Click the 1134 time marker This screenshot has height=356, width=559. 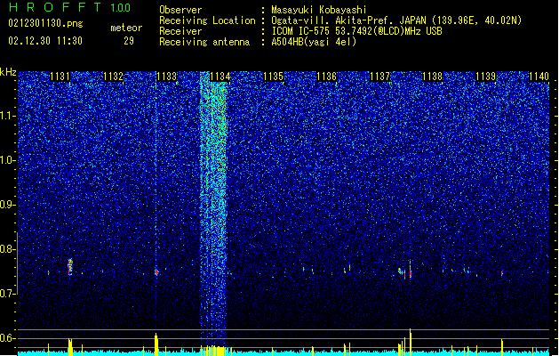coord(220,77)
